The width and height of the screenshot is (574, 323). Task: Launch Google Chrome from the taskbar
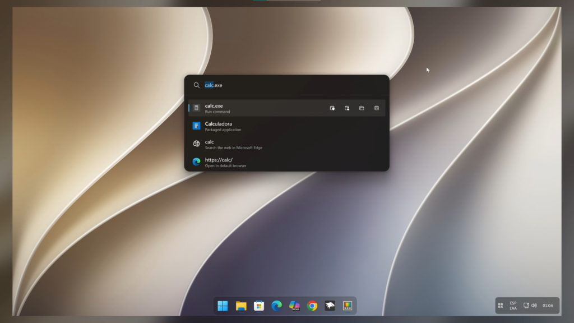pos(312,306)
